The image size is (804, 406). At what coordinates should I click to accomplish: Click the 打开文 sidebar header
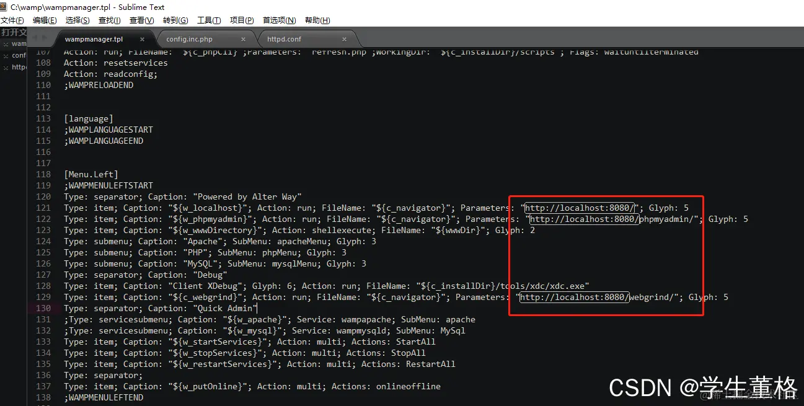[x=14, y=32]
